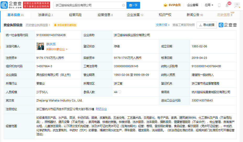Click English name Zhejiang Wahaha Industry Co., Ltd.

[x=59, y=100]
